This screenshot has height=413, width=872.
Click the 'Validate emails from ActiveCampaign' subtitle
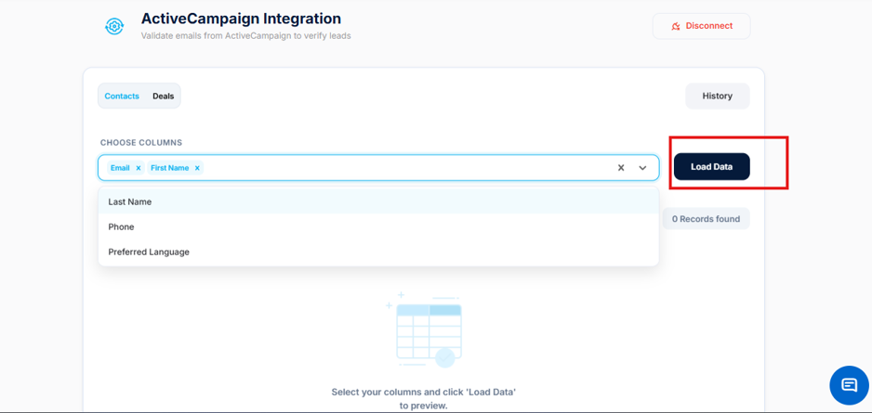tap(245, 35)
